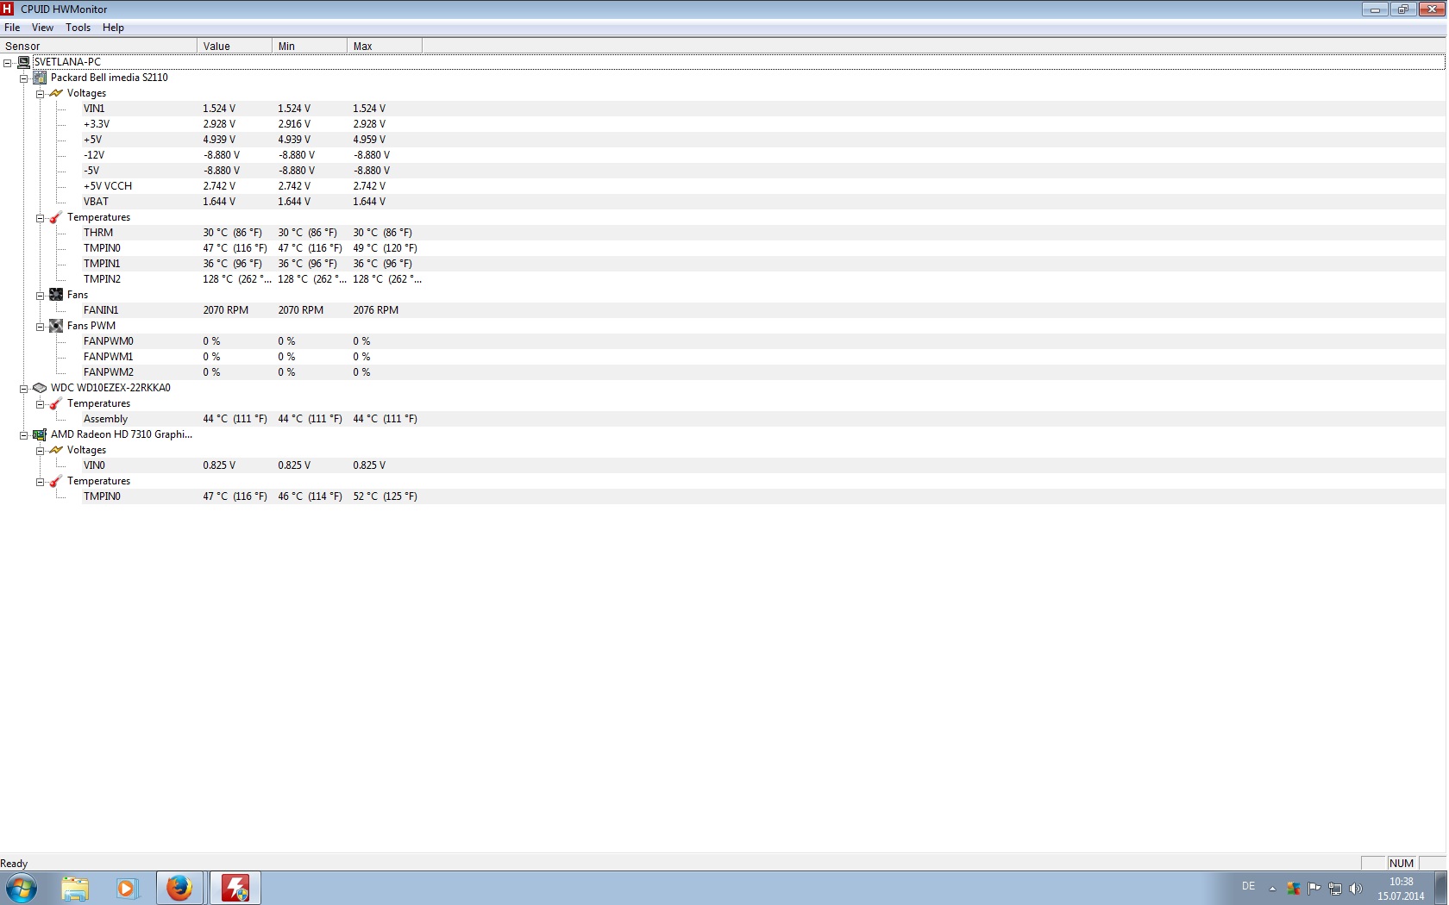This screenshot has width=1449, height=905.
Task: Select the Assembly temperature row
Action: point(762,419)
